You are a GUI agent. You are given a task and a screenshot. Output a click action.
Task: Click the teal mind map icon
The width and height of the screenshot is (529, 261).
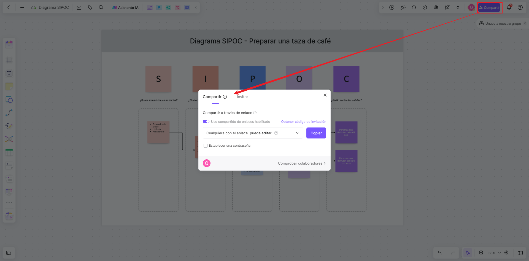[168, 7]
